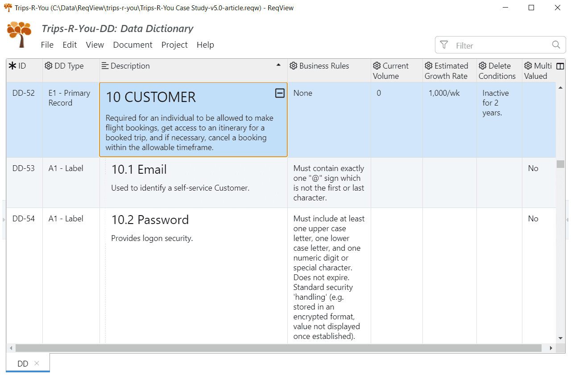Collapse the 10 CUSTOMER section
571x375 pixels.
pos(280,93)
